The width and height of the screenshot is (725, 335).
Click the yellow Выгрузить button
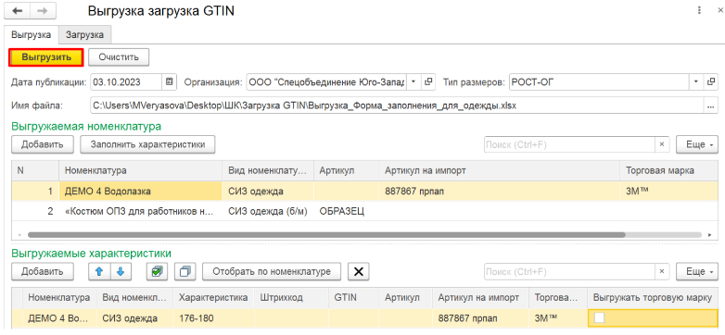click(x=46, y=57)
